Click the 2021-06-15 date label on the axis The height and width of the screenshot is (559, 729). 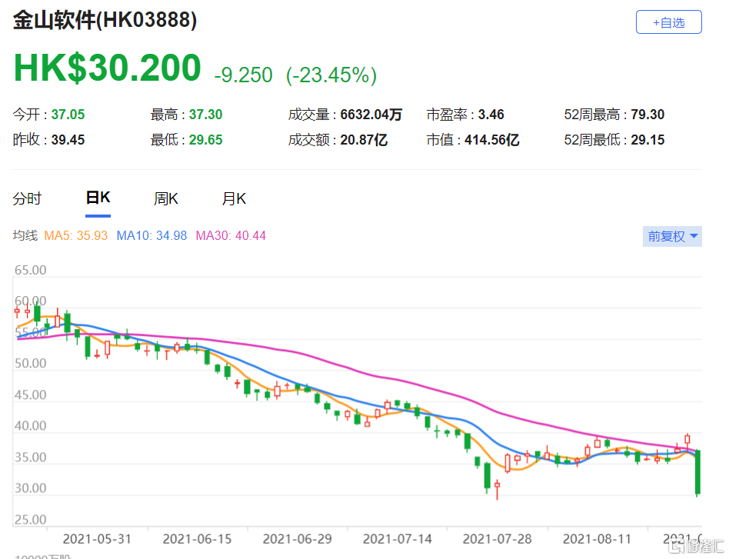(197, 539)
